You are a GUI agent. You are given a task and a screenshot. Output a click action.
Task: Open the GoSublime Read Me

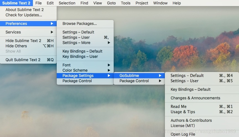[x=202, y=107]
